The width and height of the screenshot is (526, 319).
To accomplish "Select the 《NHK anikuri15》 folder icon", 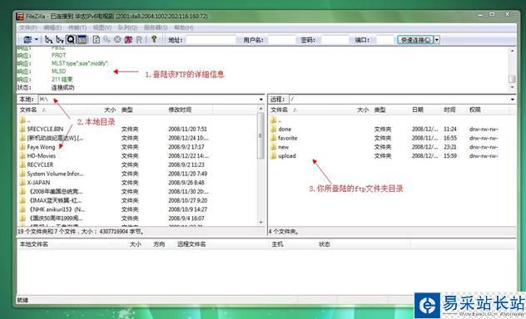I will coord(22,209).
